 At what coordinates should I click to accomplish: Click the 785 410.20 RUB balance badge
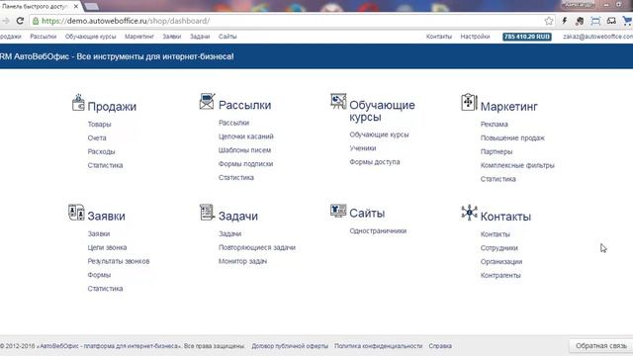[527, 37]
